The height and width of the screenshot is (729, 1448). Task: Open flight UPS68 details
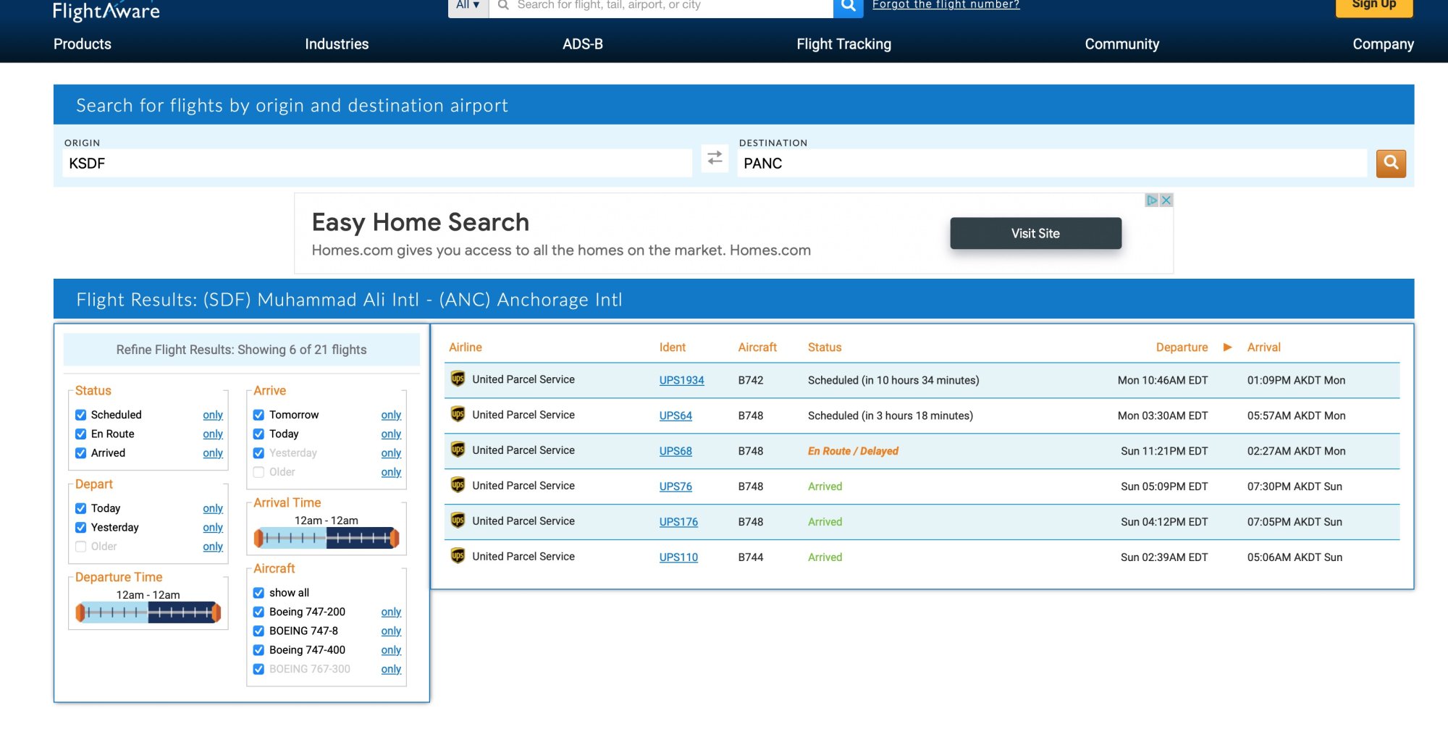coord(675,451)
